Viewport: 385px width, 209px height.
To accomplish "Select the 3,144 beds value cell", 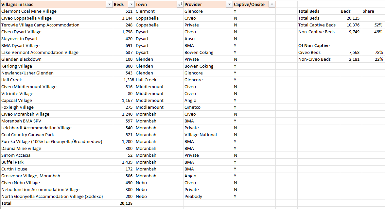I will point(124,18).
